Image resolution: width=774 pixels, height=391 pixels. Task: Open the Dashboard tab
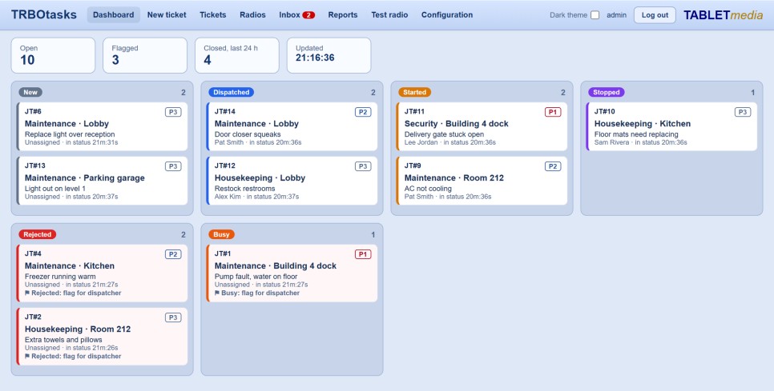click(114, 14)
